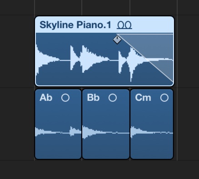Click the diagonal fade curve line
The image size is (199, 179).
tap(145, 58)
